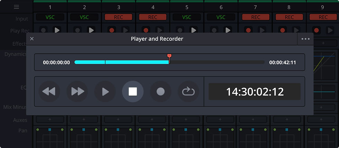339x148 pixels.
Task: Toggle the VSC input button on channel 1
Action: click(50, 17)
